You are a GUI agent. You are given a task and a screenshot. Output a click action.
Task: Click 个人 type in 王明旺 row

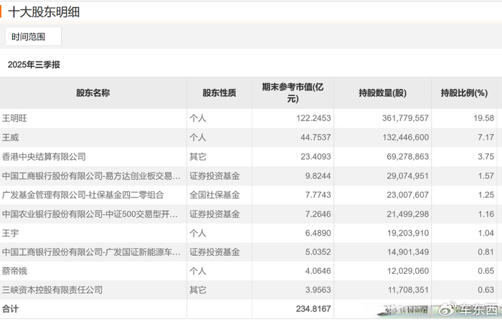click(198, 118)
